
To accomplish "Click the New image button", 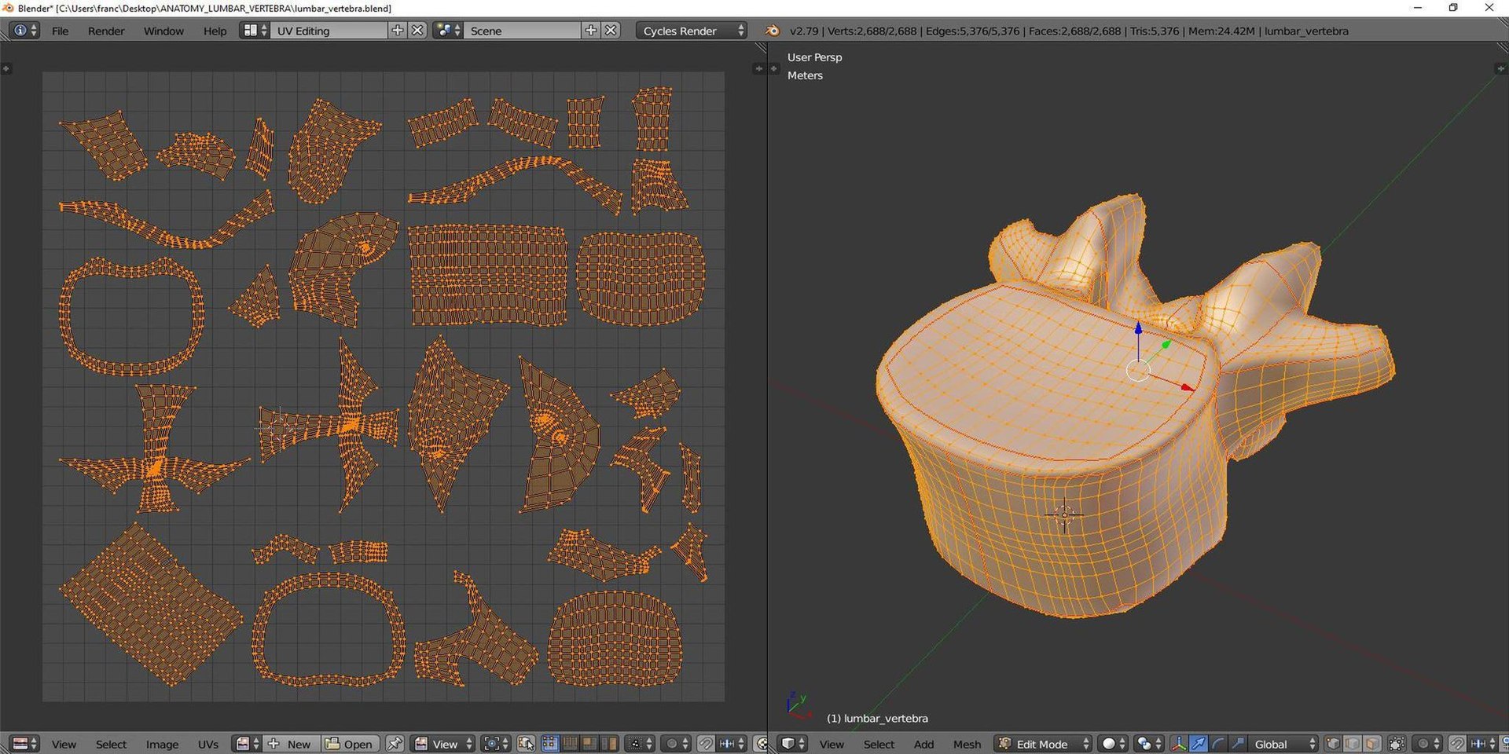I will tap(291, 744).
